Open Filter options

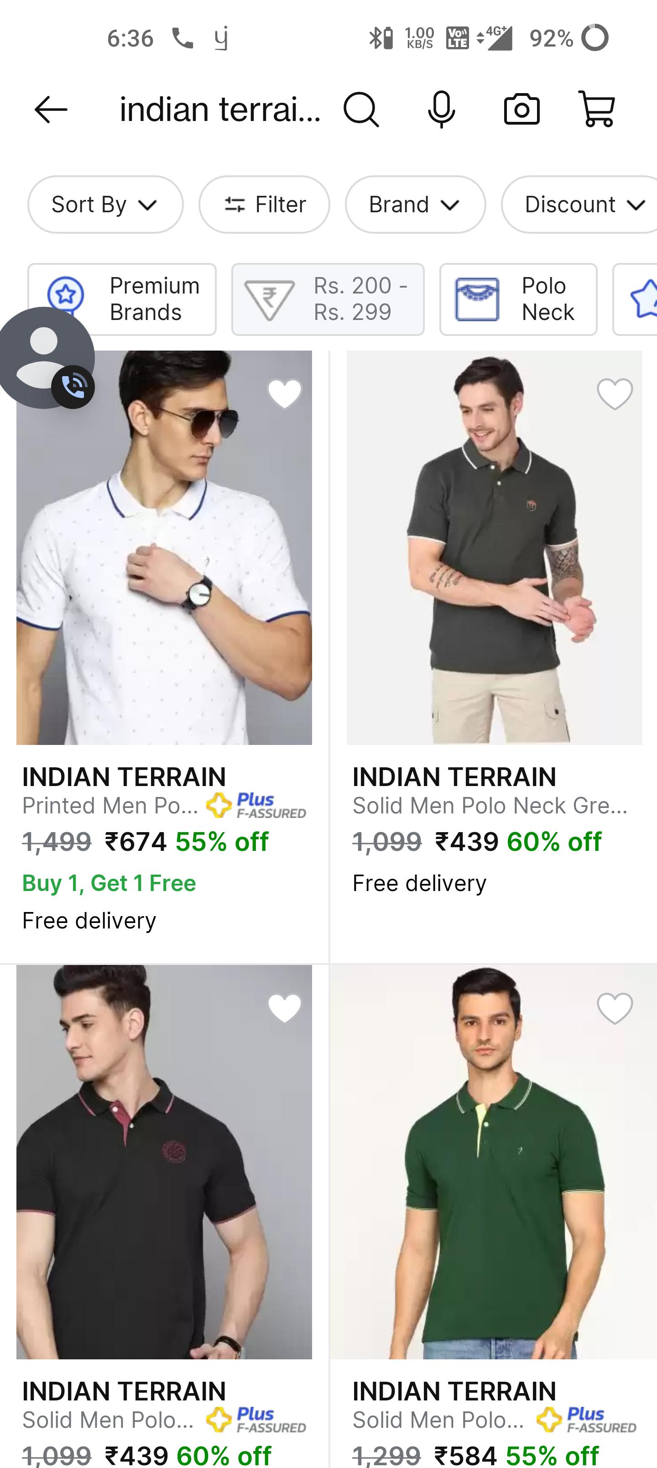click(264, 204)
